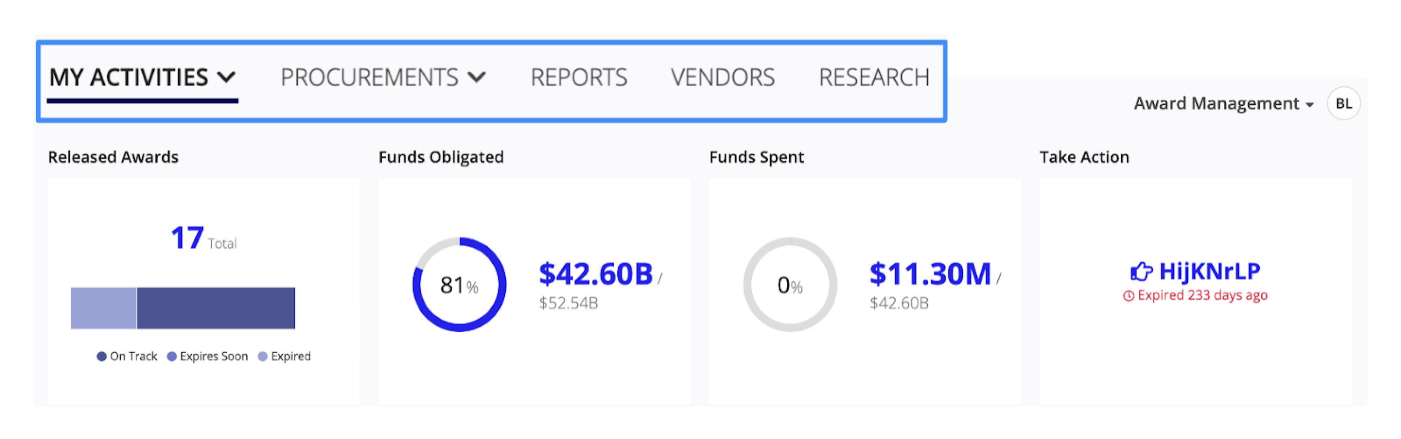Click the Released Awards heading
This screenshot has height=439, width=1401.
tap(113, 157)
